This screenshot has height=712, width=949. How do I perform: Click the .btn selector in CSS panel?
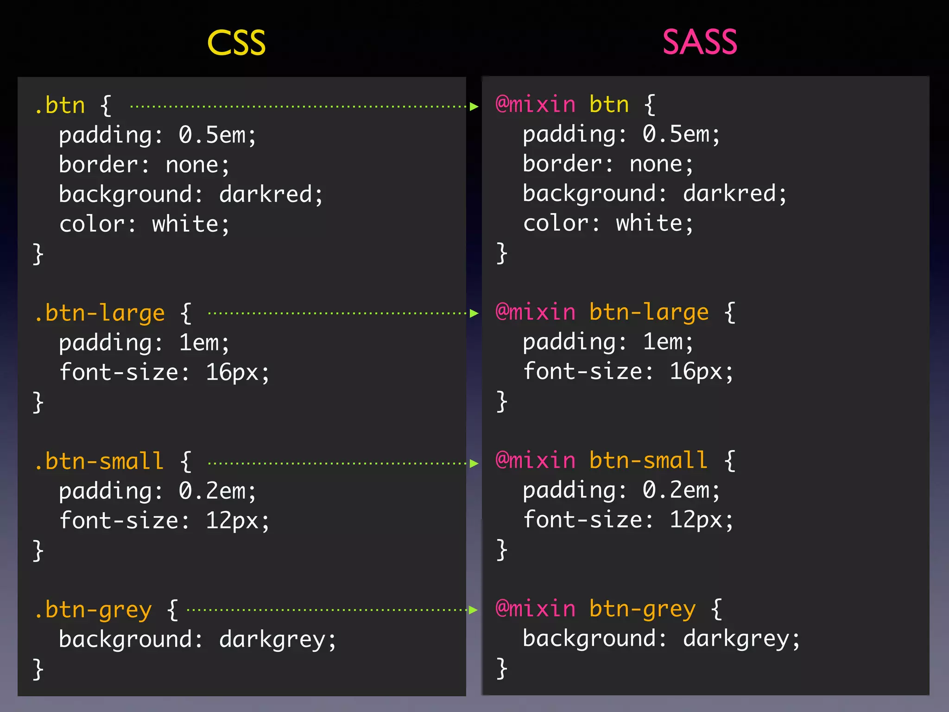tap(60, 105)
